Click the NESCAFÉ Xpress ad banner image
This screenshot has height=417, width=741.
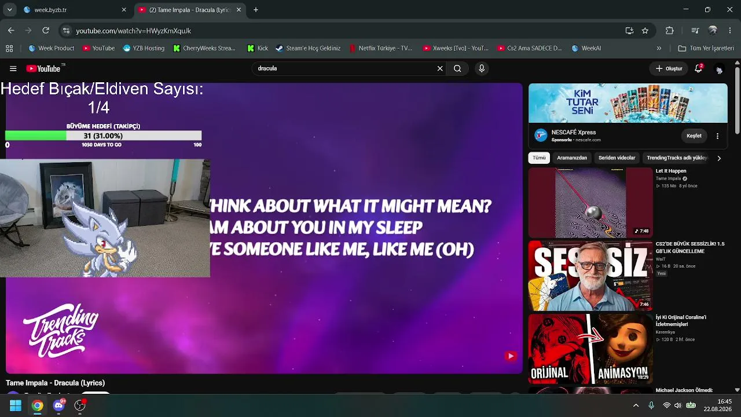[x=628, y=103]
